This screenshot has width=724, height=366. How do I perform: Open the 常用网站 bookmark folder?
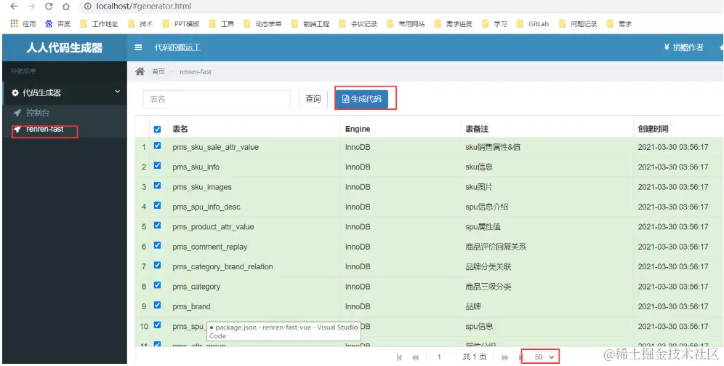pyautogui.click(x=406, y=24)
